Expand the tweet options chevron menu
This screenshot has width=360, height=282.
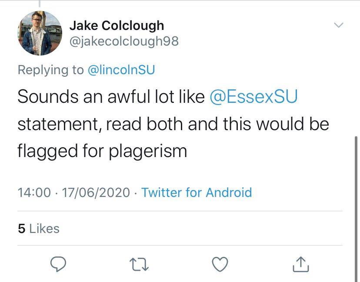click(339, 25)
